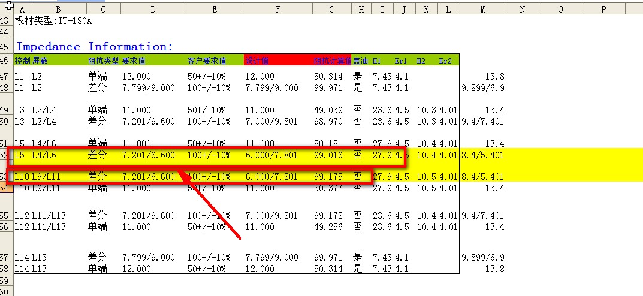This screenshot has height=296, width=643.
Task: Select column O header
Action: 560,10
